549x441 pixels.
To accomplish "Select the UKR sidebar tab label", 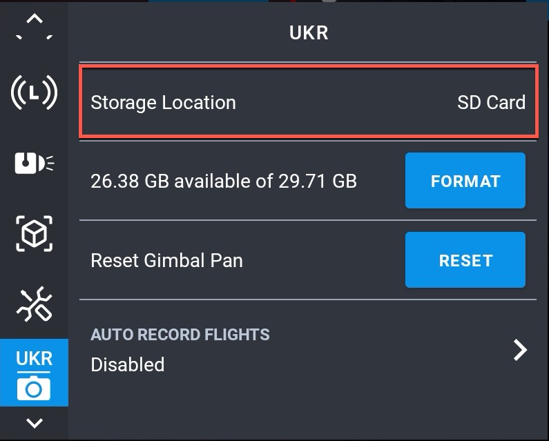I will coord(34,359).
